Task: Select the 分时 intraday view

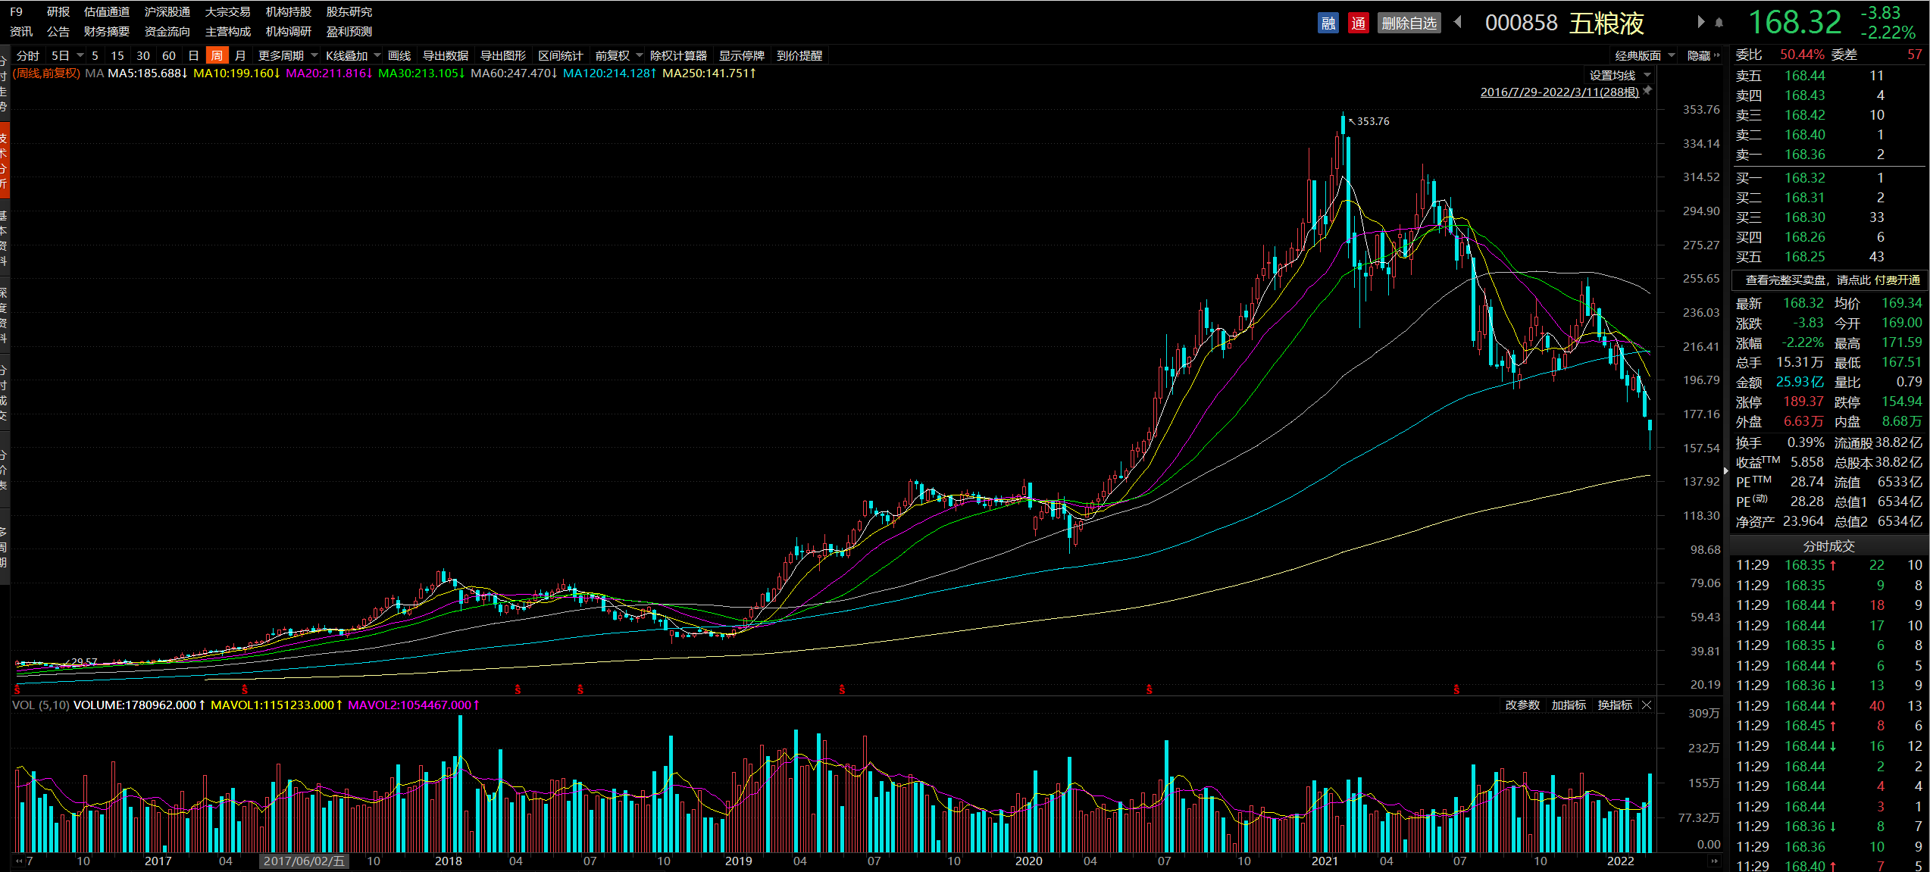Action: pos(27,55)
